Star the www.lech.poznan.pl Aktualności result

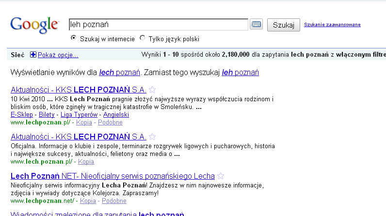click(152, 137)
